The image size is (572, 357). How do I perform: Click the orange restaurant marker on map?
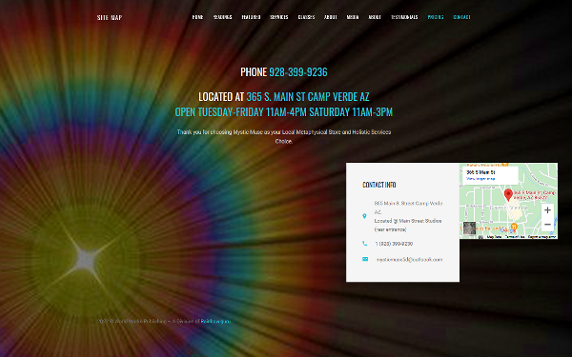tap(514, 227)
